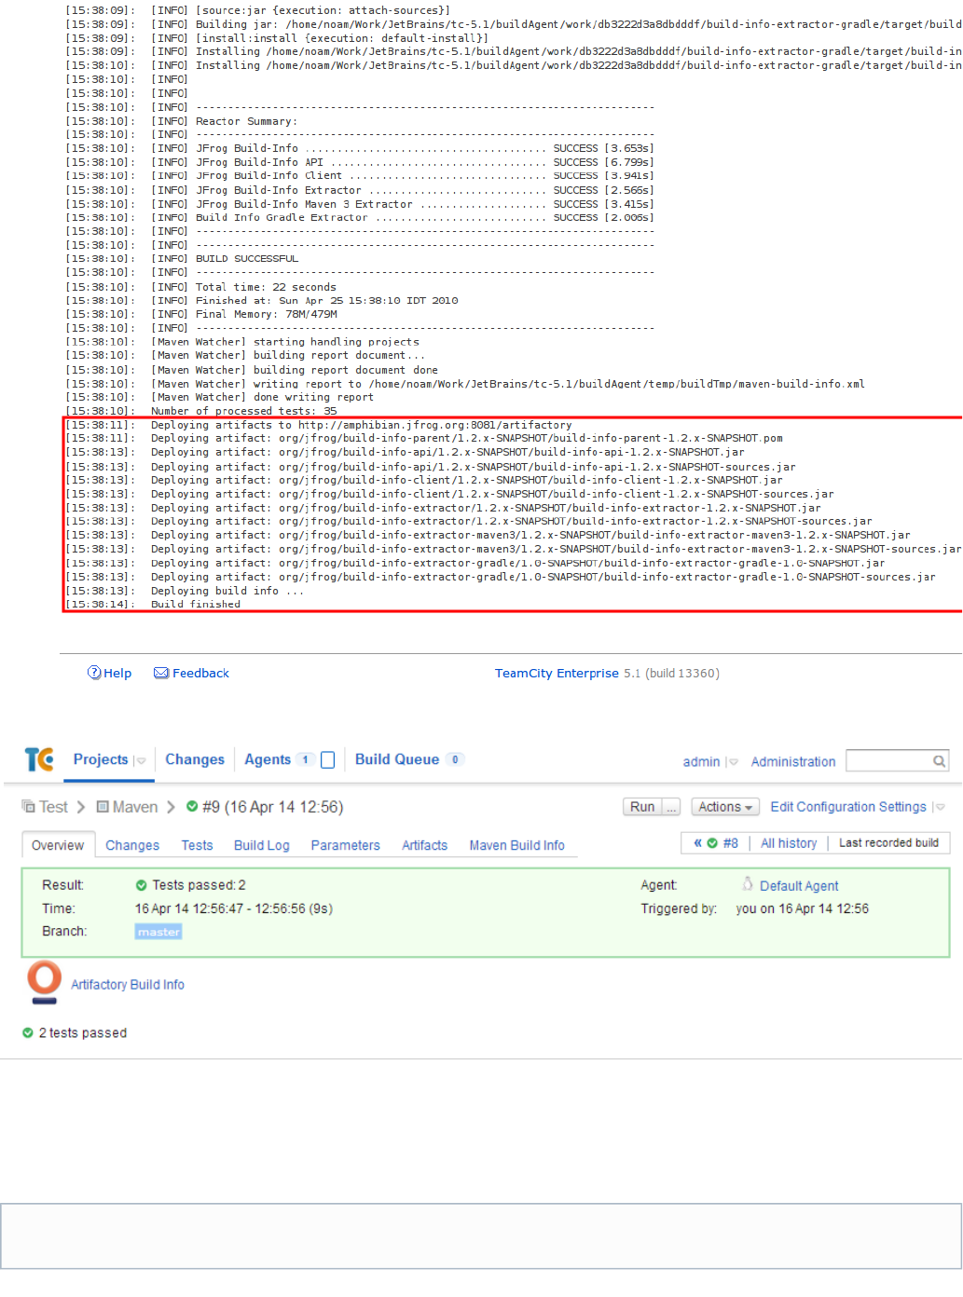Open Edit Configuration Settings link
The height and width of the screenshot is (1297, 963).
[848, 807]
